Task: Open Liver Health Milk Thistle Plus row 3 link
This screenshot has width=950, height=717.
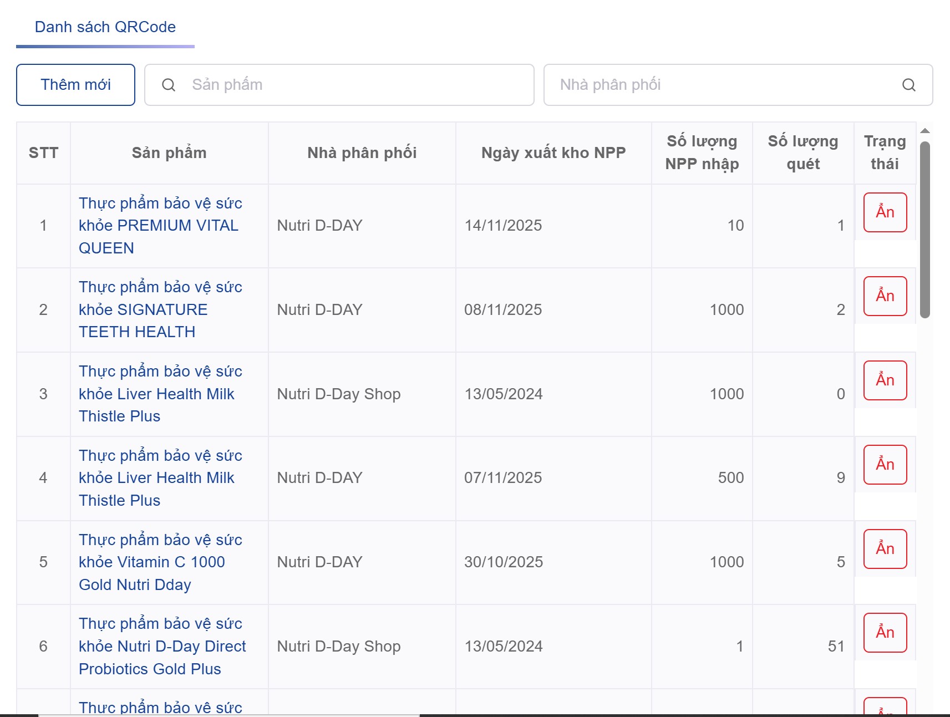Action: [160, 394]
